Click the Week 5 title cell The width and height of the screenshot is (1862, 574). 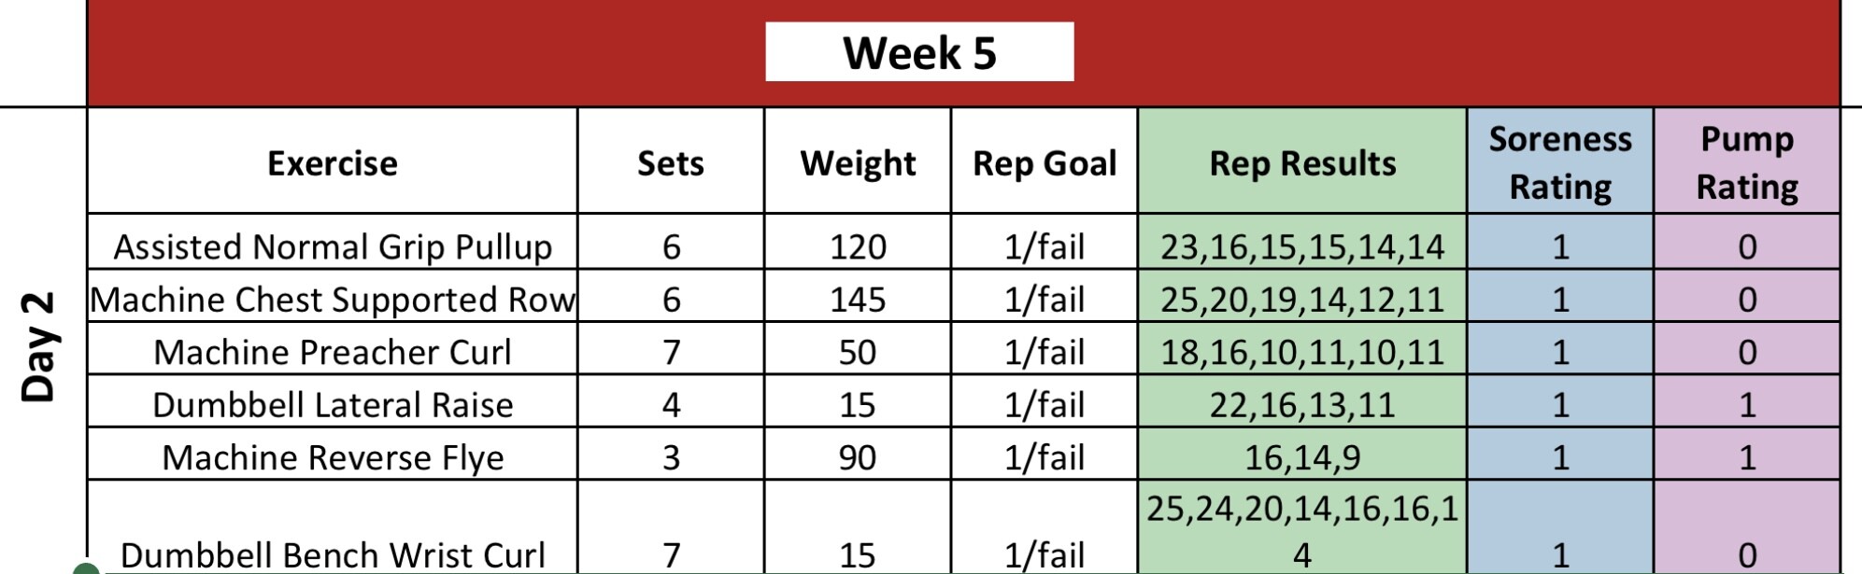919,52
